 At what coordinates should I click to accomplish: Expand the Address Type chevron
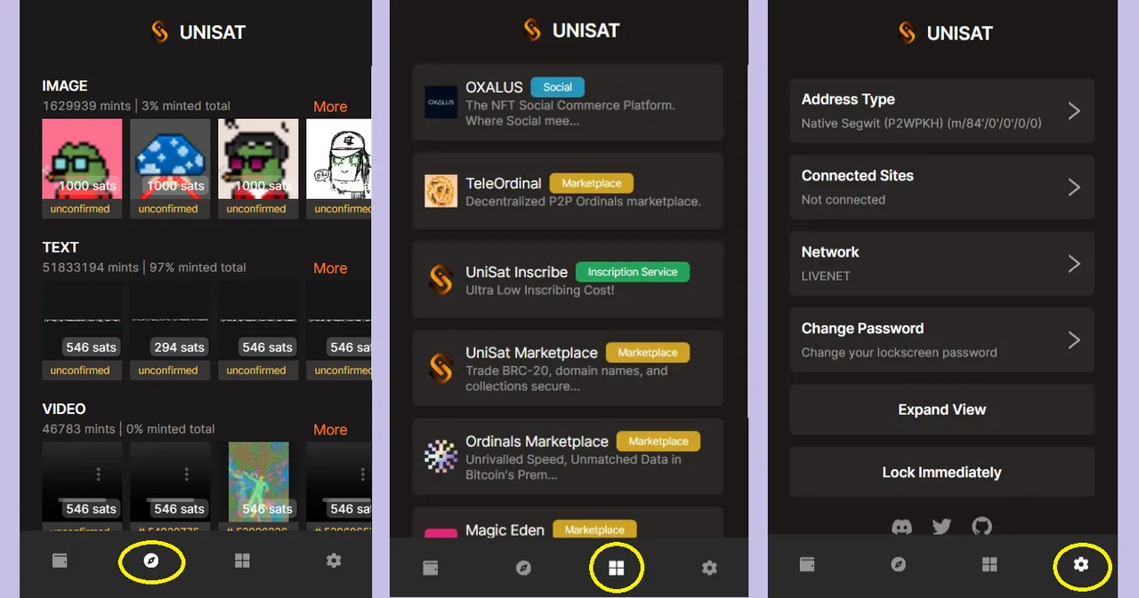(x=1074, y=111)
